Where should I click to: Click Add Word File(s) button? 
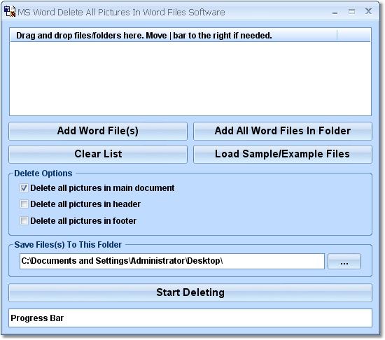click(x=98, y=131)
